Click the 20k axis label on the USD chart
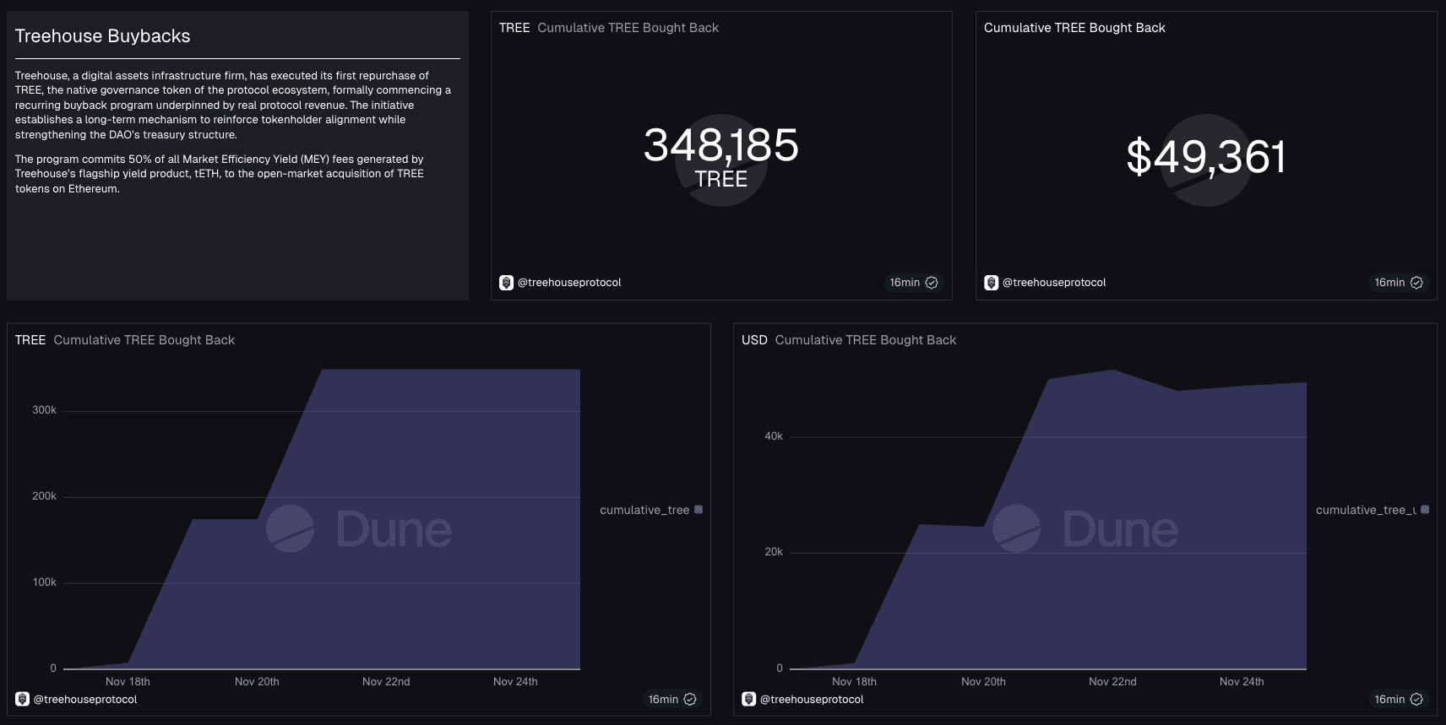 coord(774,552)
